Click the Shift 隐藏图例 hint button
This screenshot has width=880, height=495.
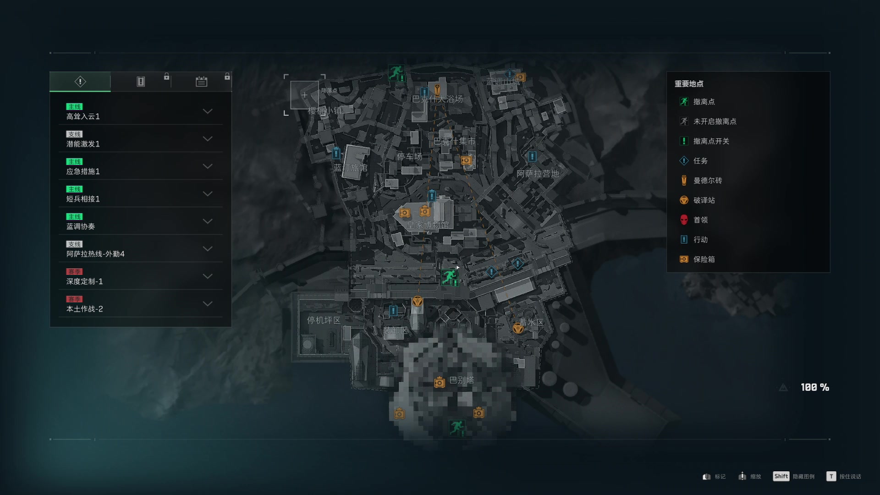(793, 477)
